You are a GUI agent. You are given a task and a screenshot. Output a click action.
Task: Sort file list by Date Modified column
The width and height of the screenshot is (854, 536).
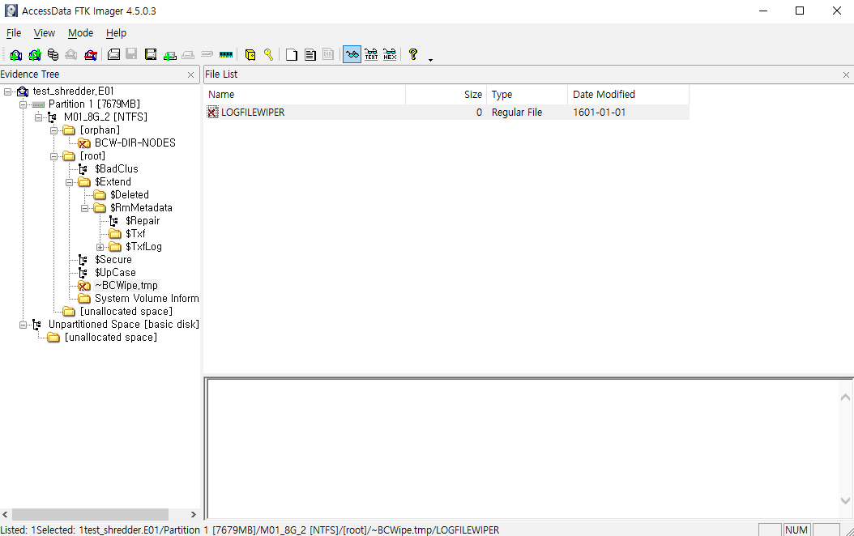pyautogui.click(x=628, y=95)
